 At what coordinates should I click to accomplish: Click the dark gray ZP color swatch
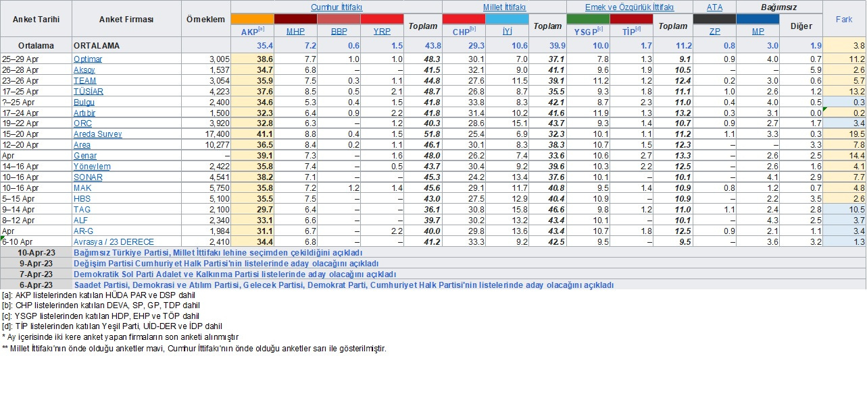pyautogui.click(x=714, y=19)
